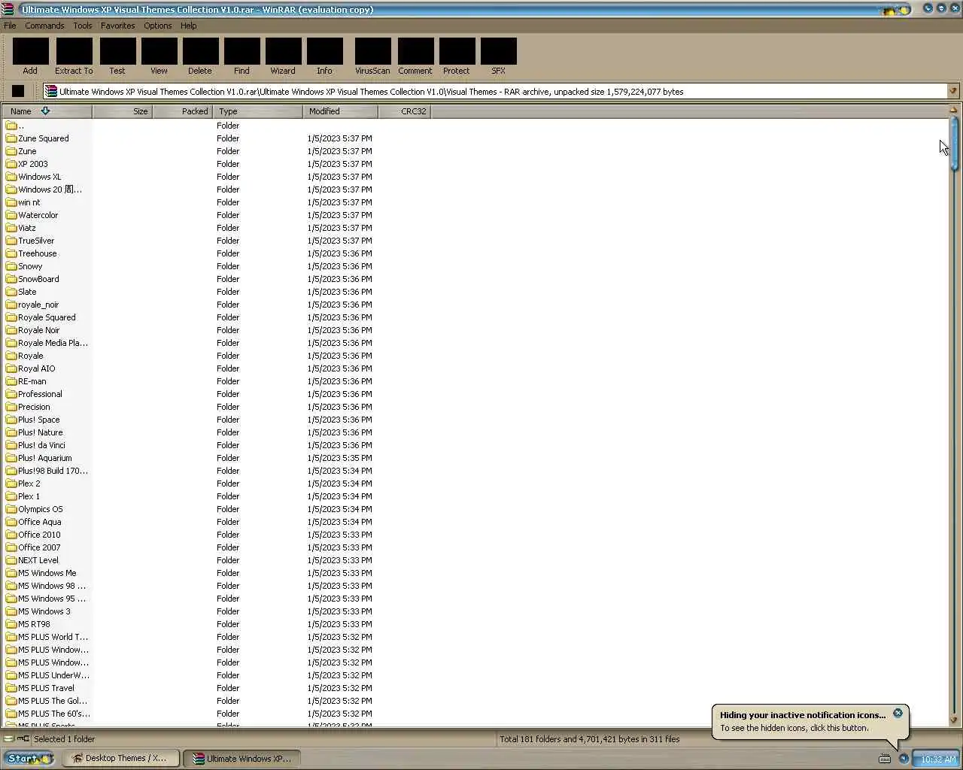Click the Find toolbar button

coord(242,56)
